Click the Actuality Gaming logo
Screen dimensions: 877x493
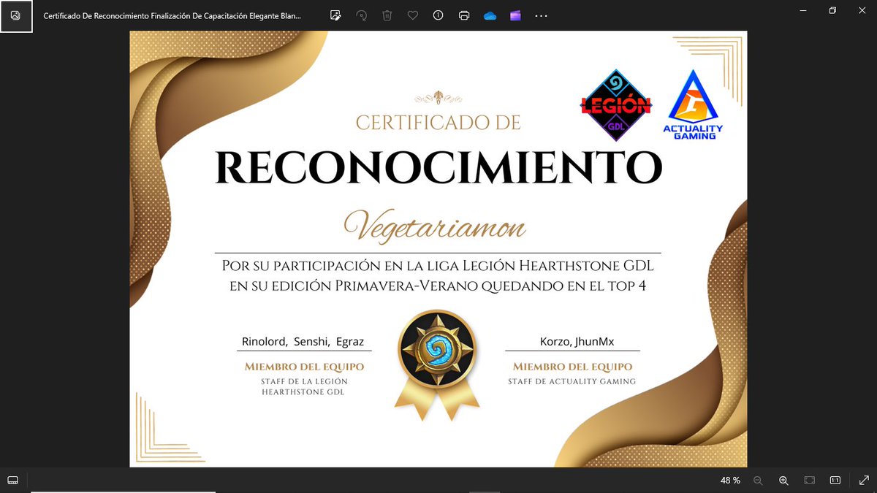[x=693, y=104]
